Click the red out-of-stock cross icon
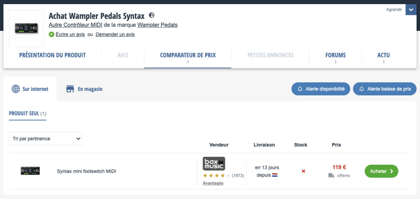 (x=303, y=171)
